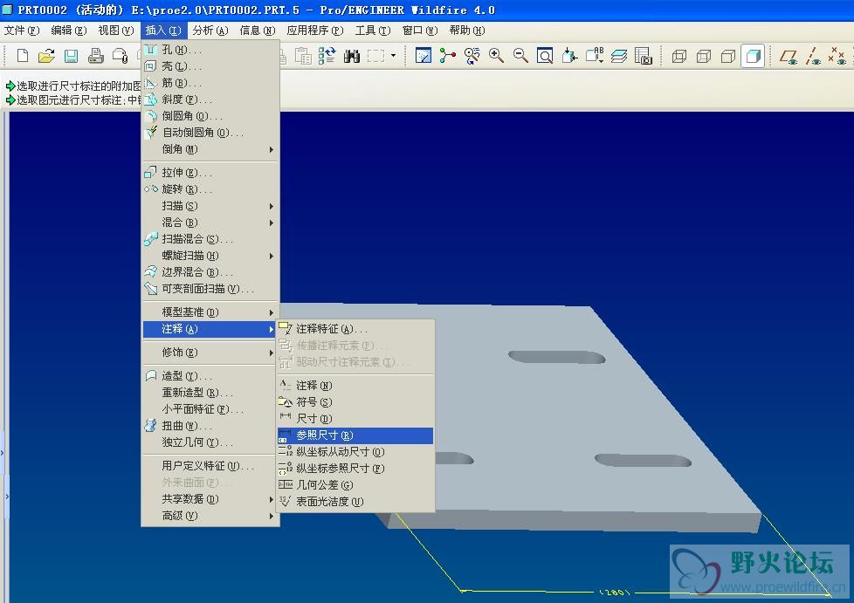854x603 pixels.
Task: Toggle datum points display
Action: pos(837,56)
